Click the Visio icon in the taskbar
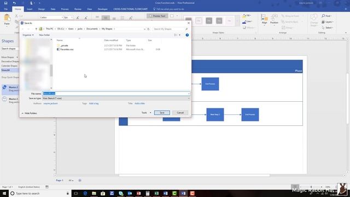Image resolution: width=350 pixels, height=197 pixels. tap(183, 193)
